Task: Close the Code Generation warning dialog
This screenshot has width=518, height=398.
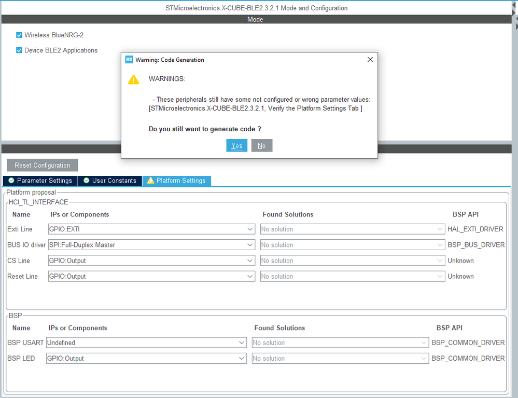Action: click(x=370, y=60)
